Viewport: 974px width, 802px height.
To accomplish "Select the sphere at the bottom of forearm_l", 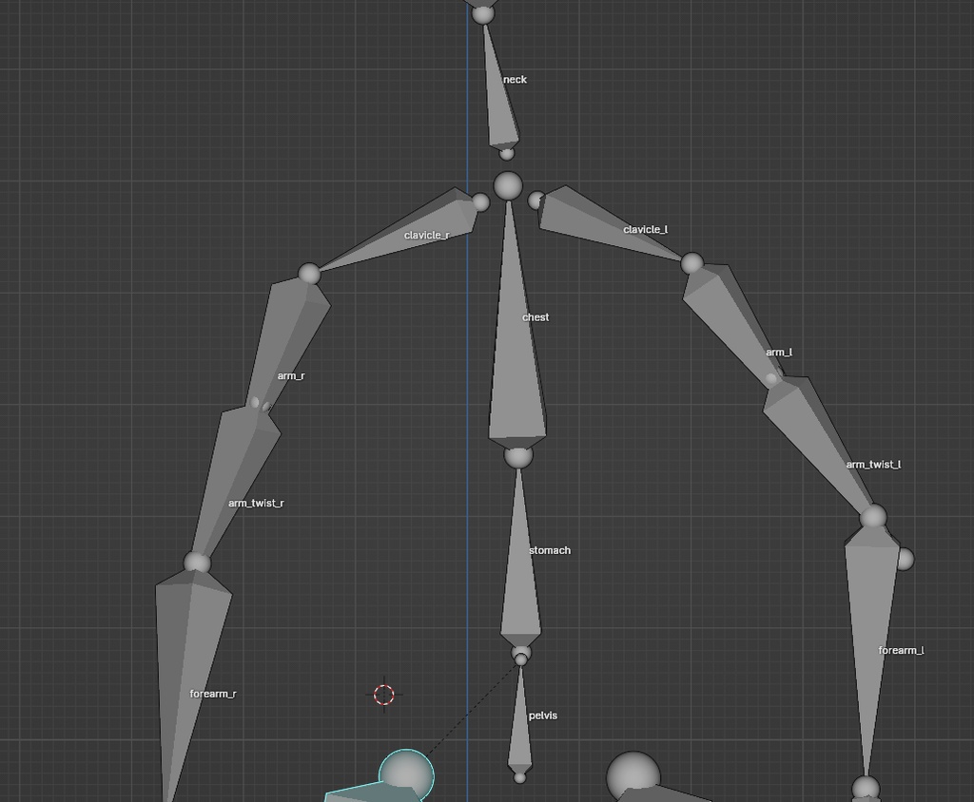I will click(x=866, y=789).
